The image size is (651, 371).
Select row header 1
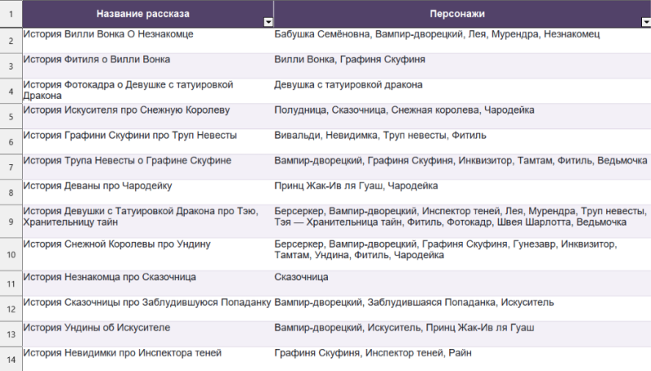11,14
